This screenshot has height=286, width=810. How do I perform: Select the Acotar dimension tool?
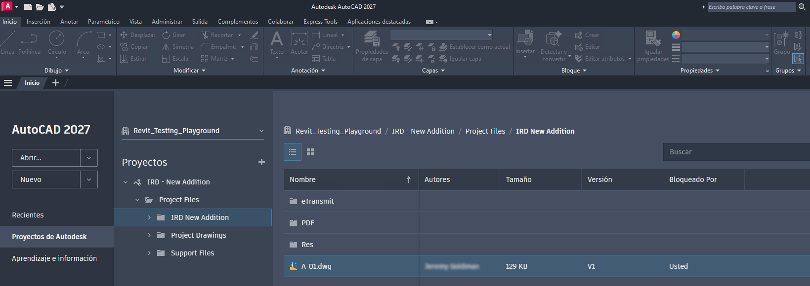click(x=299, y=43)
